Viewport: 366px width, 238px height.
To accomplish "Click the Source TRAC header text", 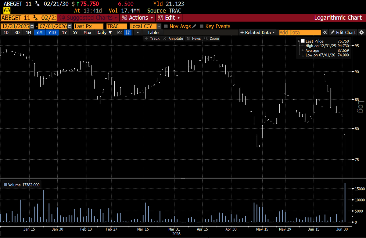I will (164, 11).
